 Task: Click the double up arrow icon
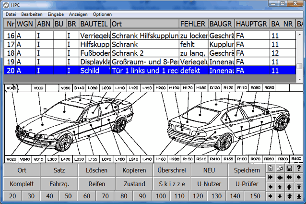pyautogui.click(x=289, y=187)
